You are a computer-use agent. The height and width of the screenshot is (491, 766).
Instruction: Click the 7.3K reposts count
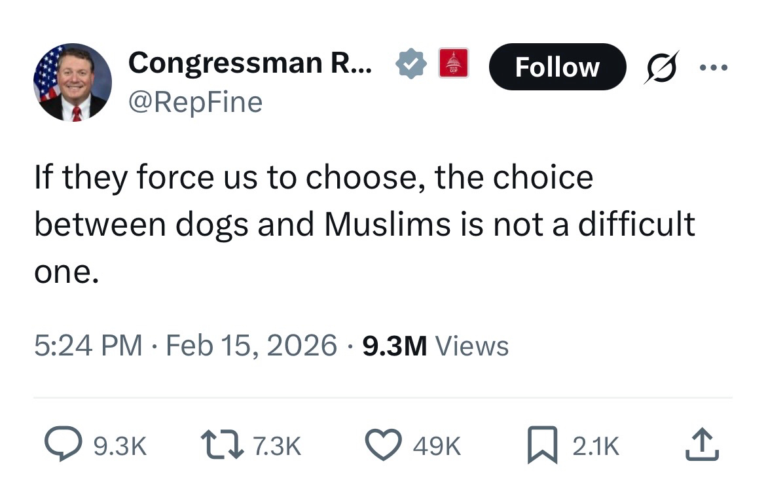pyautogui.click(x=276, y=446)
